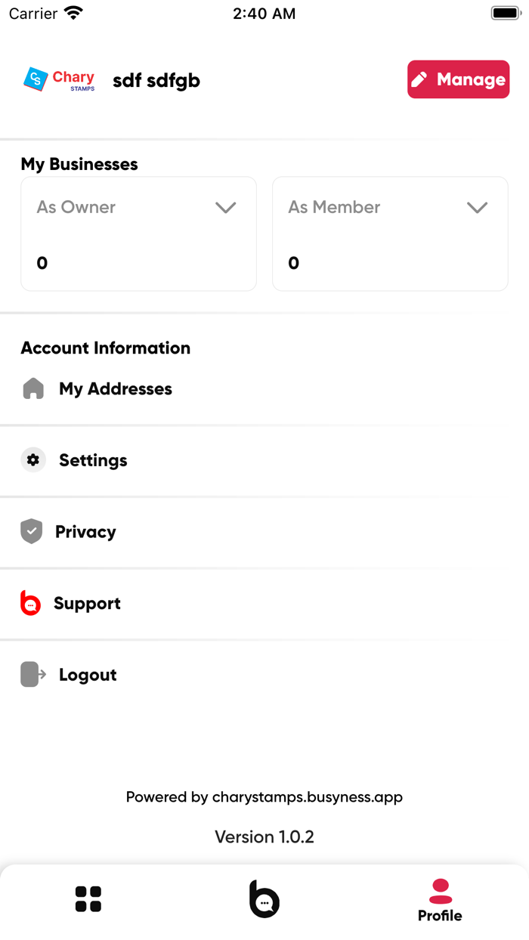529x940 pixels.
Task: Expand the As Member chevron
Action: click(x=477, y=208)
